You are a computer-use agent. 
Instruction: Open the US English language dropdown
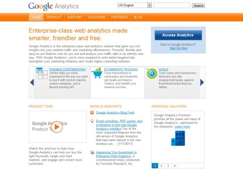134,5
